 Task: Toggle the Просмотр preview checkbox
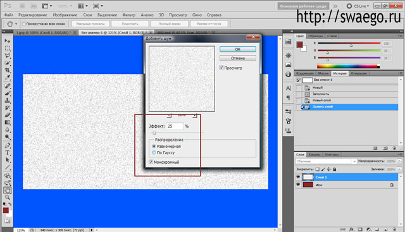coord(221,68)
